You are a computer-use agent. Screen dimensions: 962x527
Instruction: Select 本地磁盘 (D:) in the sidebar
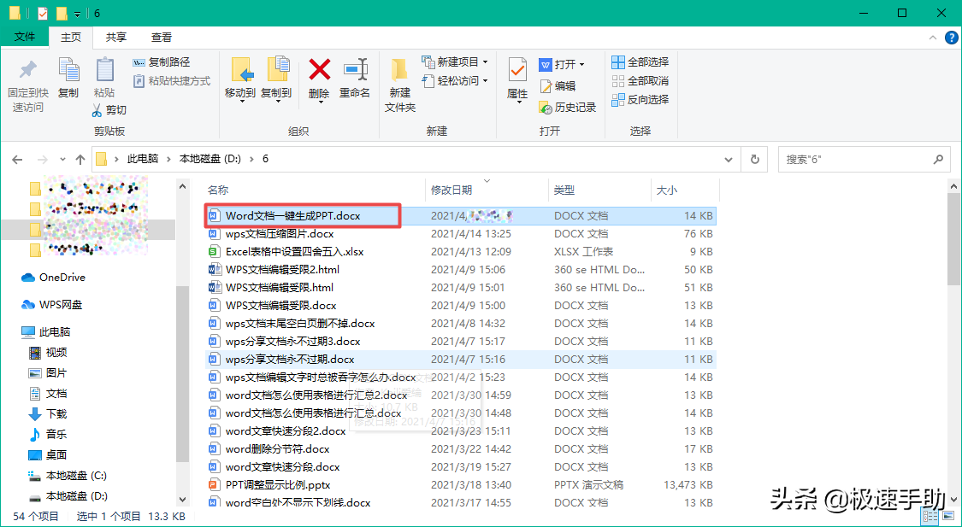[x=68, y=495]
